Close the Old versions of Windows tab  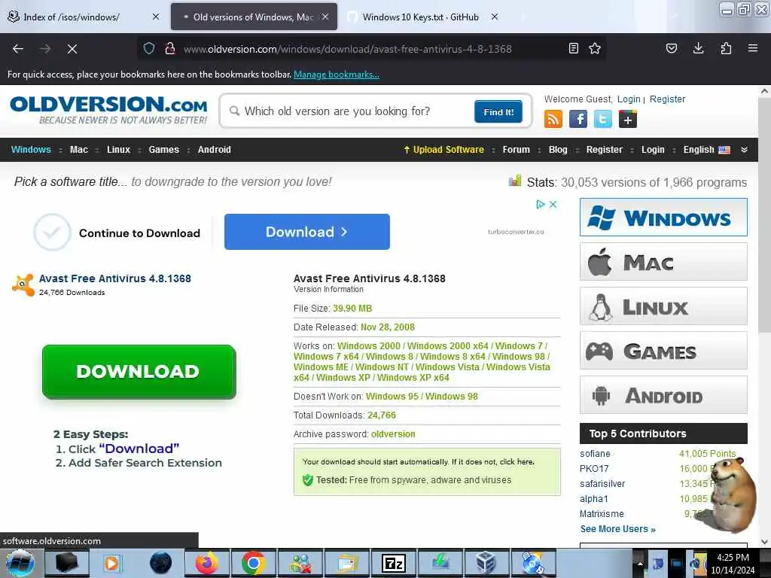tap(325, 17)
